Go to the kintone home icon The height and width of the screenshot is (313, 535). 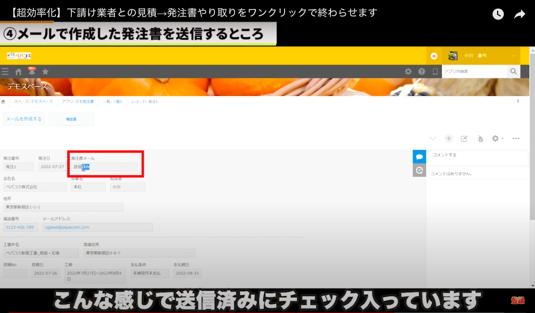click(18, 72)
